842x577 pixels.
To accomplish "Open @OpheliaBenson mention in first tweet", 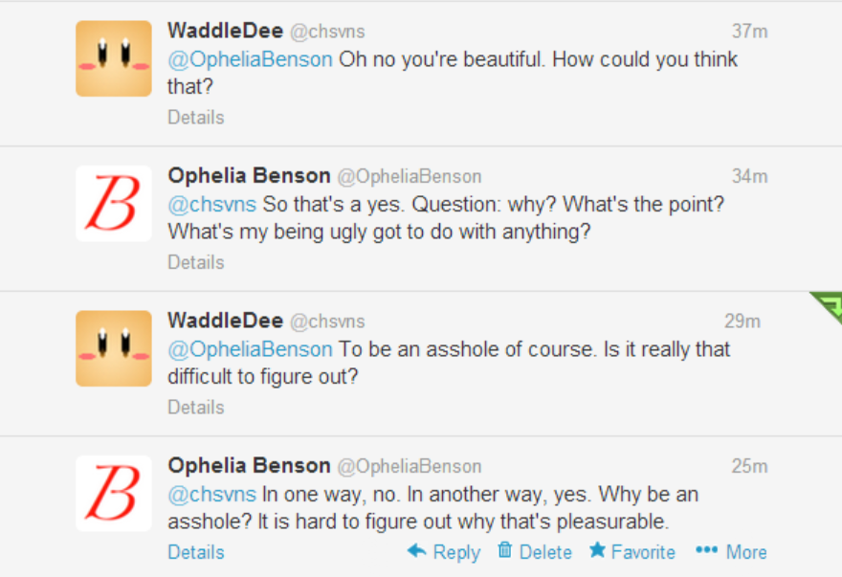I will click(250, 59).
